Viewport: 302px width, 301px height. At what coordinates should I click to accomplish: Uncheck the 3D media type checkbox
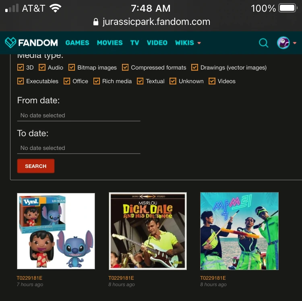[x=21, y=68]
